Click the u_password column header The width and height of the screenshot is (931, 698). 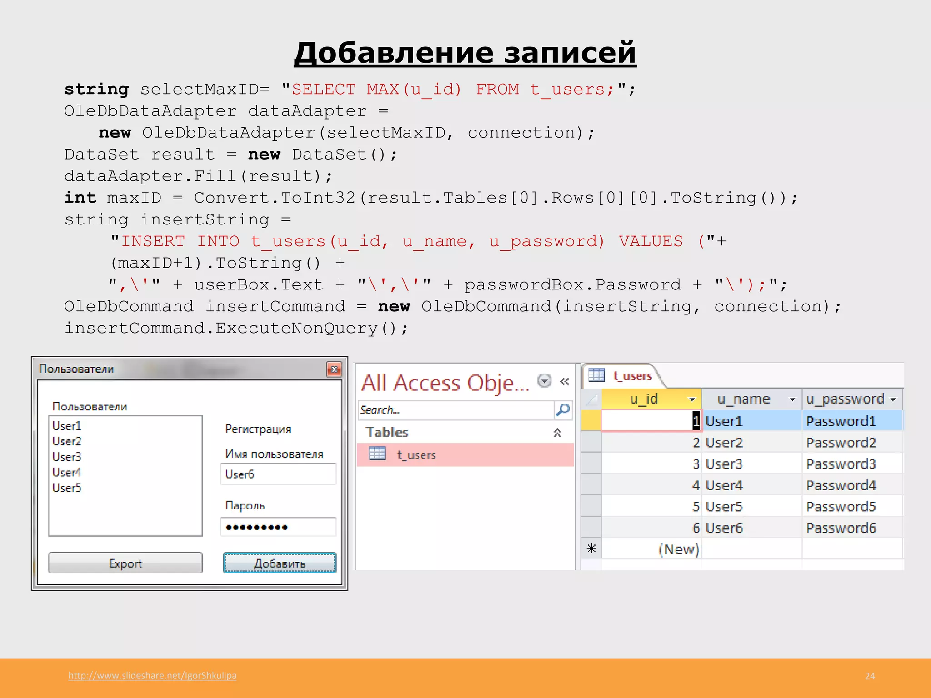[852, 399]
